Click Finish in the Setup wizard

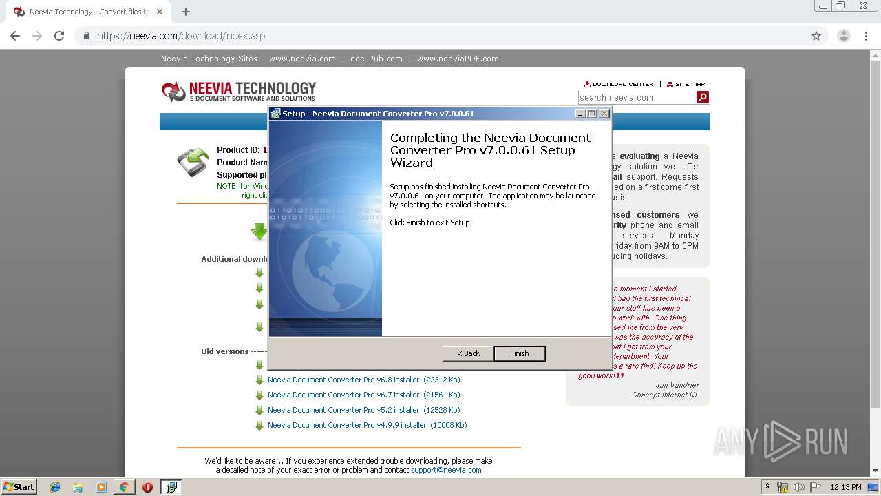(520, 353)
